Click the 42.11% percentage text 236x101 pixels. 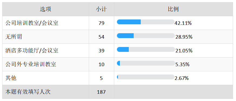(x=183, y=23)
